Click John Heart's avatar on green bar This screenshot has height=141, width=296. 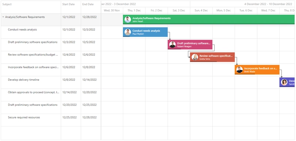point(128,20)
